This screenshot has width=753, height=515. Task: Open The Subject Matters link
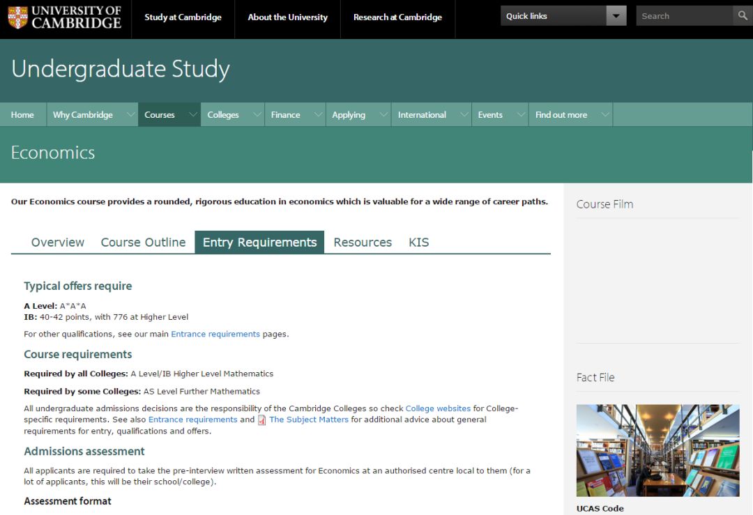coord(309,420)
